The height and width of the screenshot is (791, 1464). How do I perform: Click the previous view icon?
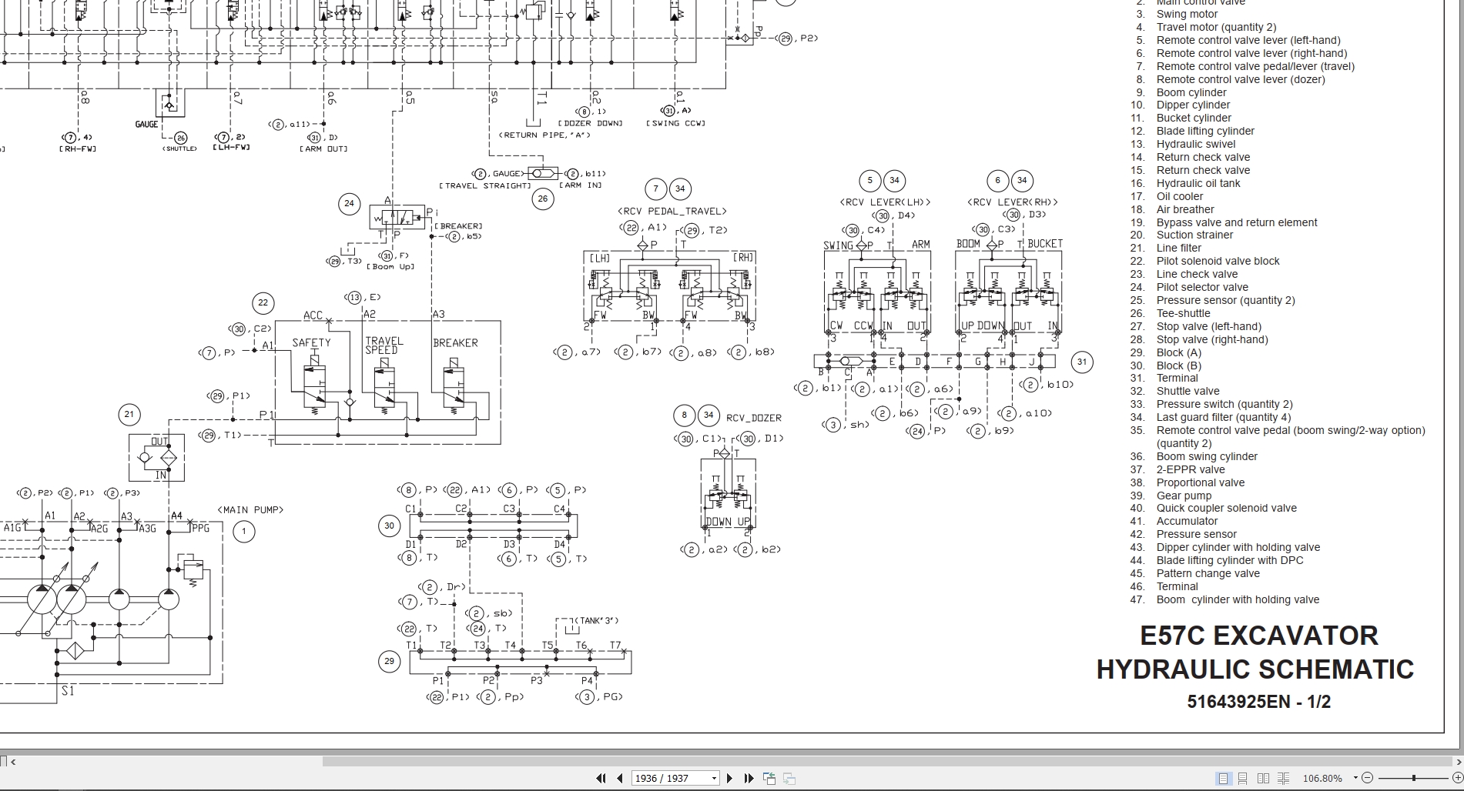point(769,778)
